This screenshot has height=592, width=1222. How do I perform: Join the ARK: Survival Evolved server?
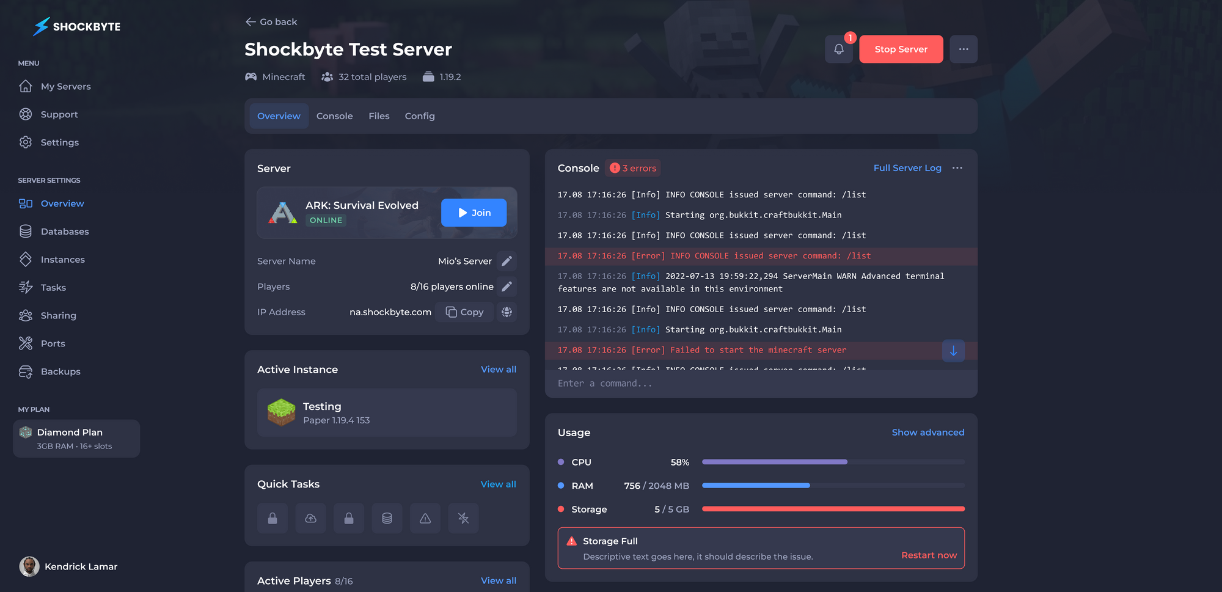point(474,213)
